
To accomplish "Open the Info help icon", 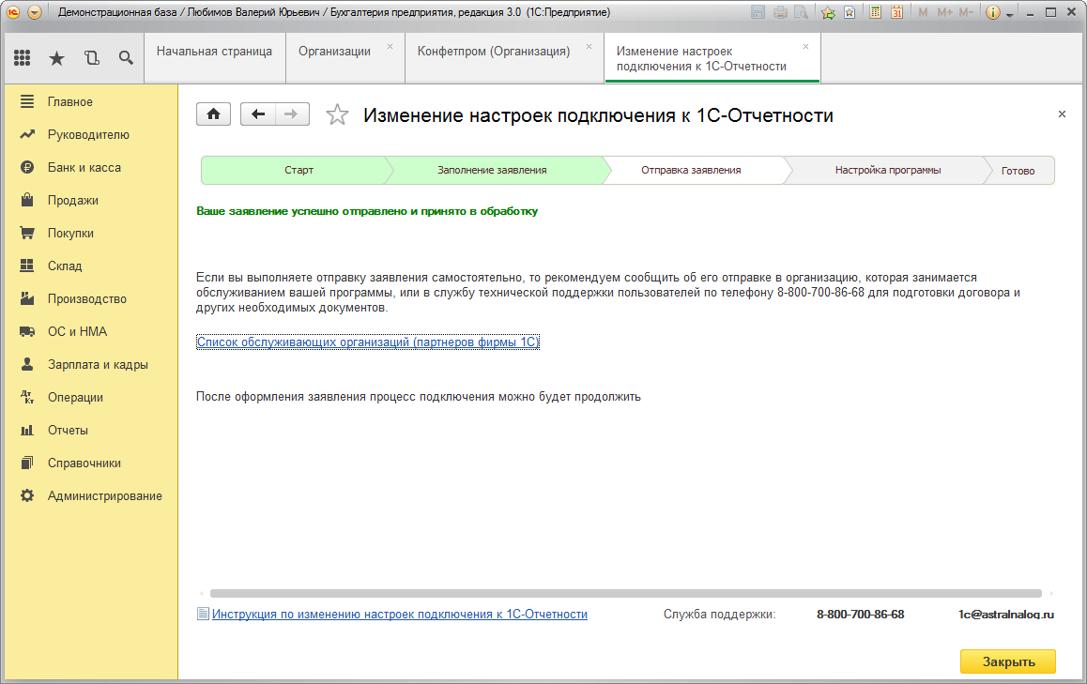I will (993, 12).
